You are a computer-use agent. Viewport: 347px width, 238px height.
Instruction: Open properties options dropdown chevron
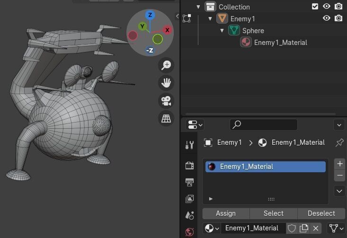click(x=339, y=125)
